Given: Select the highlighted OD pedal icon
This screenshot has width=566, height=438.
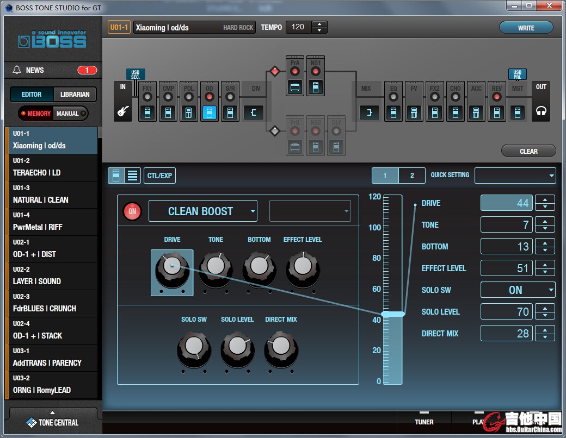Looking at the screenshot, I should coord(210,112).
